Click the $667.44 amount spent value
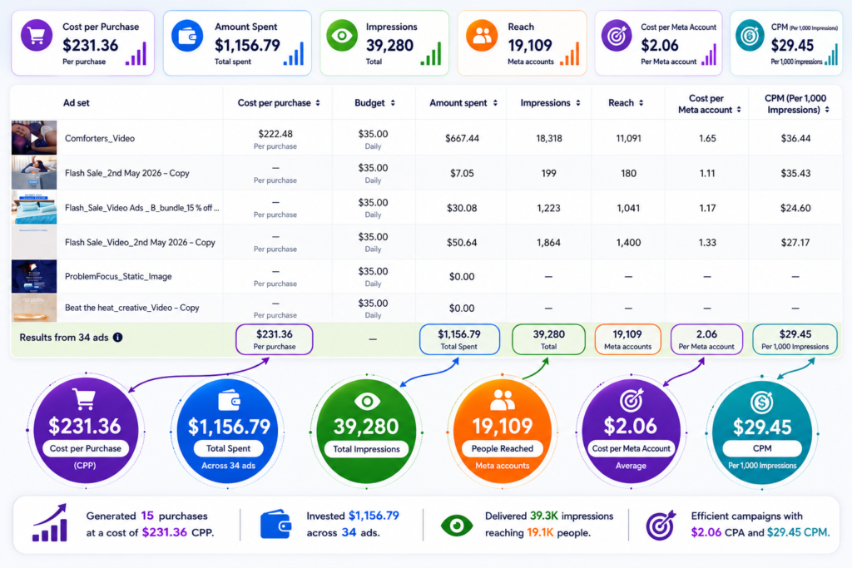Screen dimensions: 852x568 coord(462,138)
